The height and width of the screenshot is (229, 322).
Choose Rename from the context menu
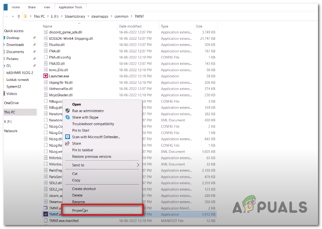pyautogui.click(x=102, y=202)
